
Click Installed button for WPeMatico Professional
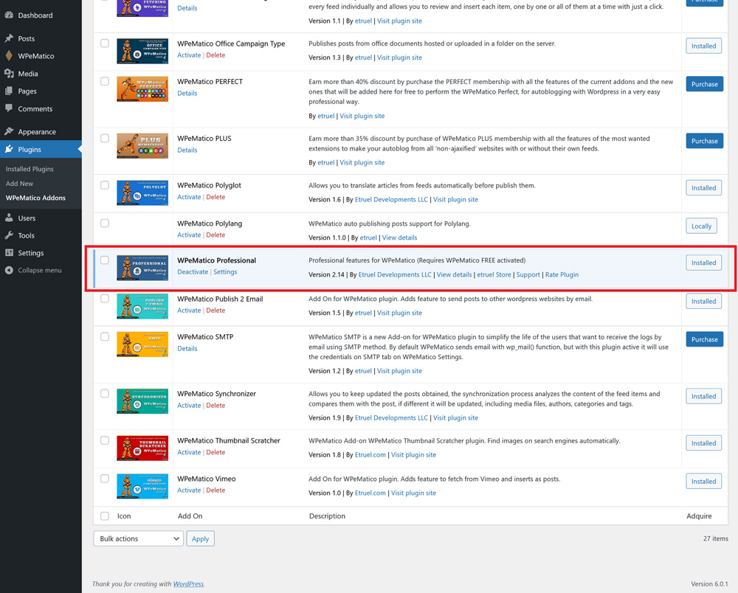pyautogui.click(x=703, y=263)
